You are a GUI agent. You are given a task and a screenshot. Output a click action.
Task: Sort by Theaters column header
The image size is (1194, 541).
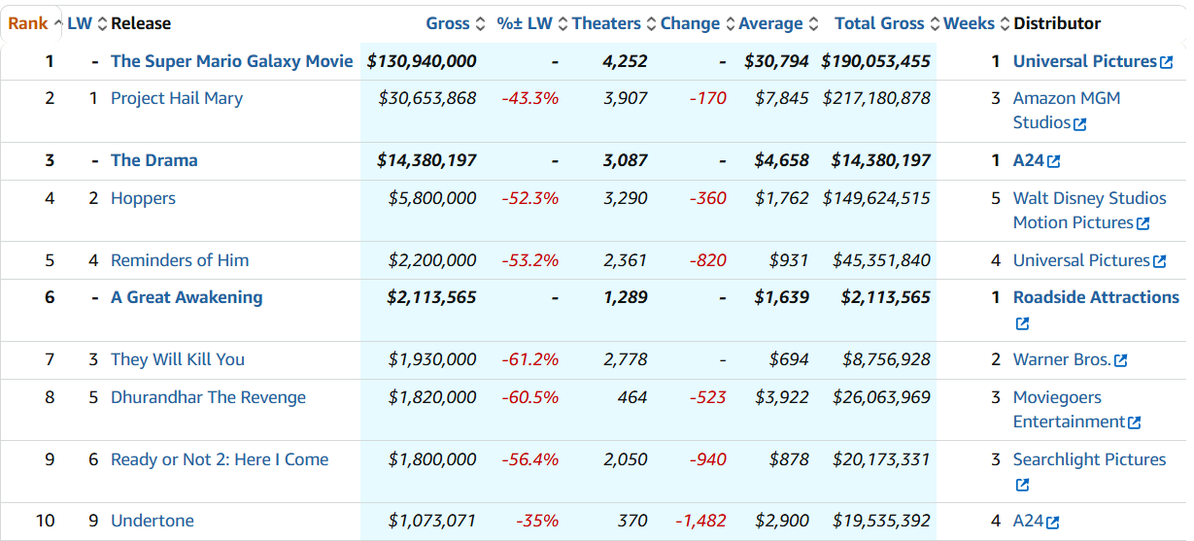(606, 23)
